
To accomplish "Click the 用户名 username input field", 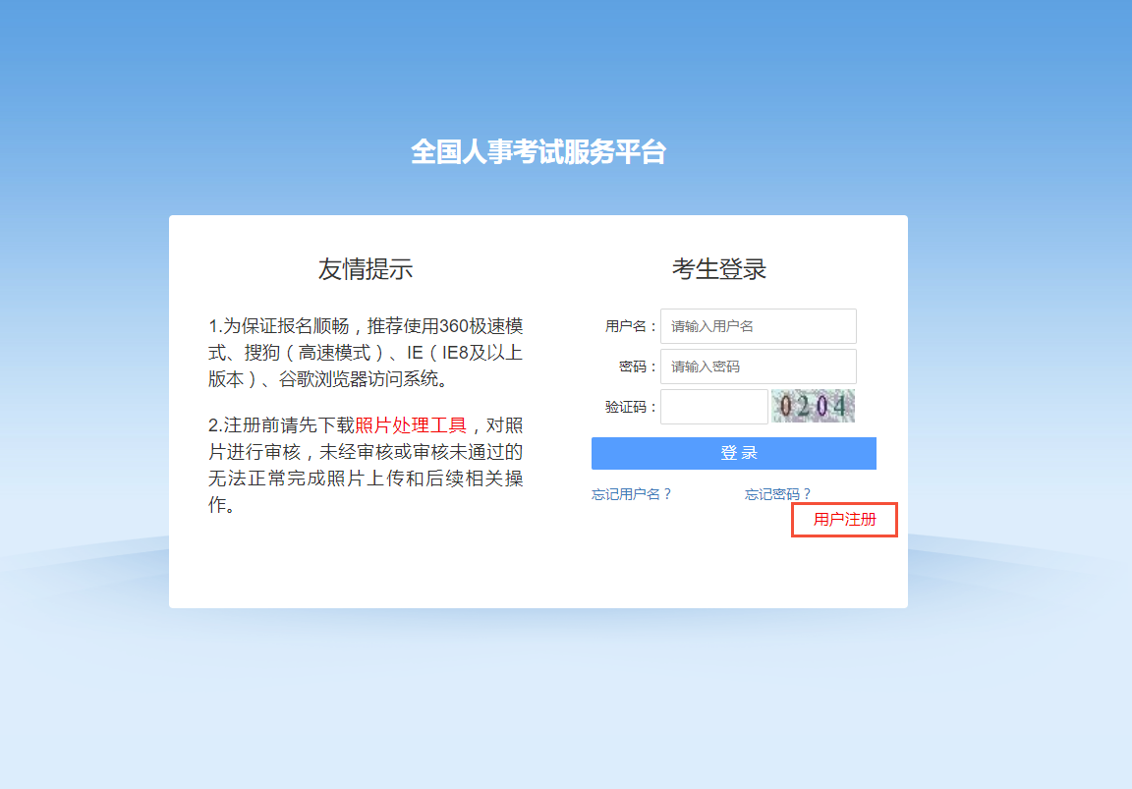I will pyautogui.click(x=758, y=326).
